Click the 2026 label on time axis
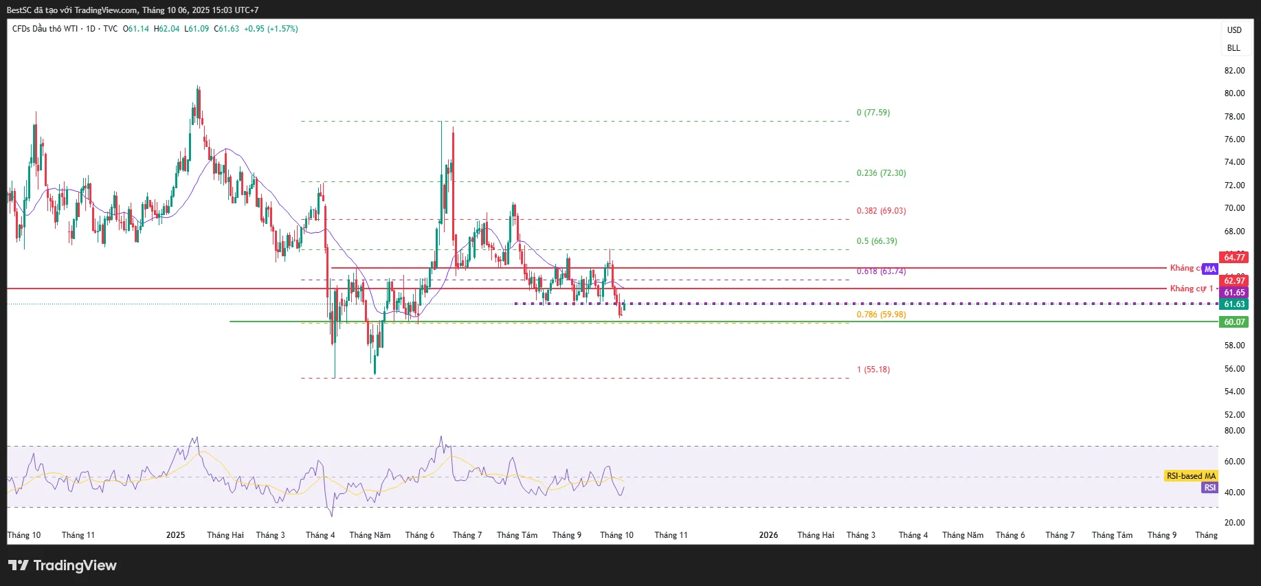Image resolution: width=1261 pixels, height=586 pixels. [768, 535]
